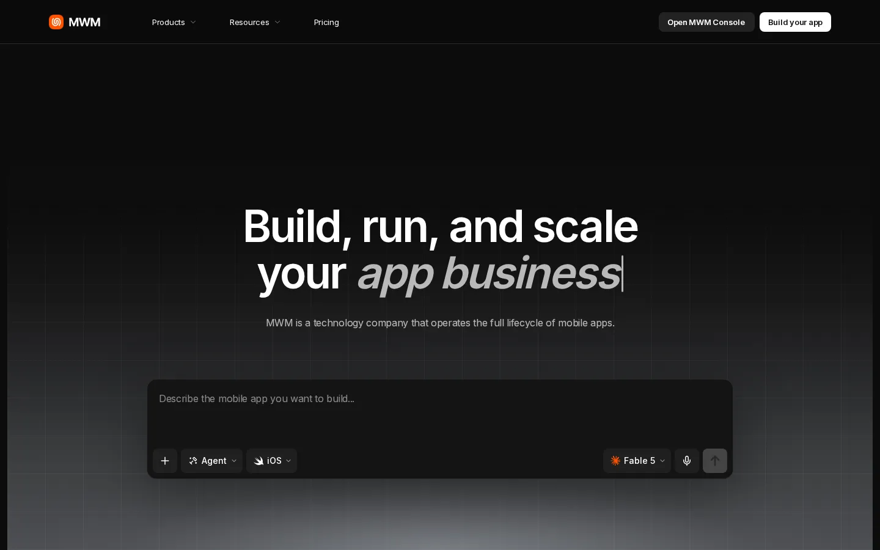Click the orange starburst icon beside Fable 5
Viewport: 880px width, 550px height.
point(615,461)
